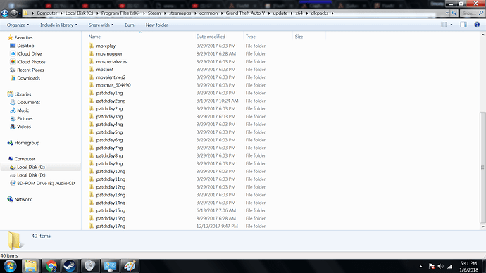This screenshot has height=273, width=486.
Task: Show the preview pane icon
Action: (463, 25)
